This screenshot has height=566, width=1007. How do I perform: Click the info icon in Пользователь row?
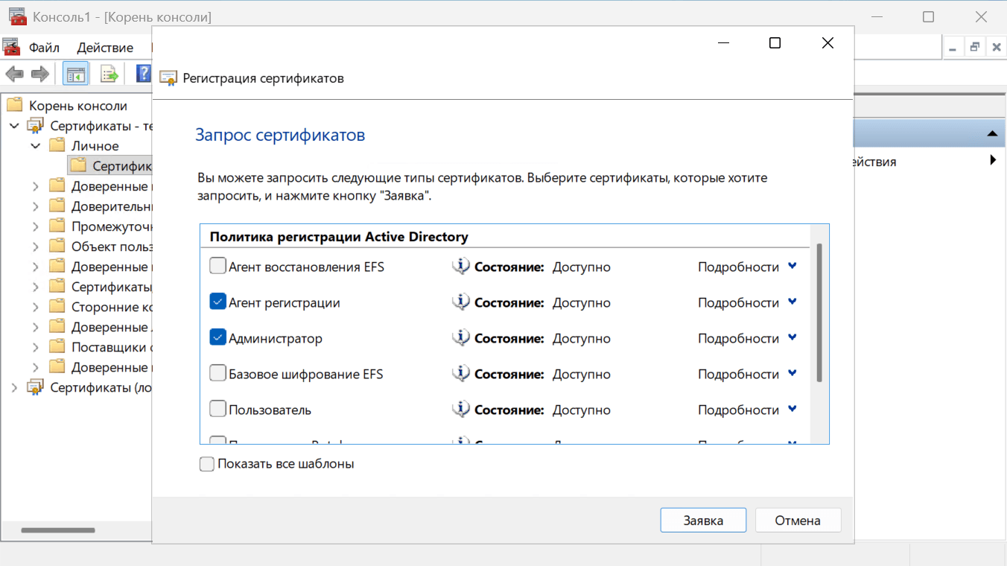pyautogui.click(x=461, y=410)
